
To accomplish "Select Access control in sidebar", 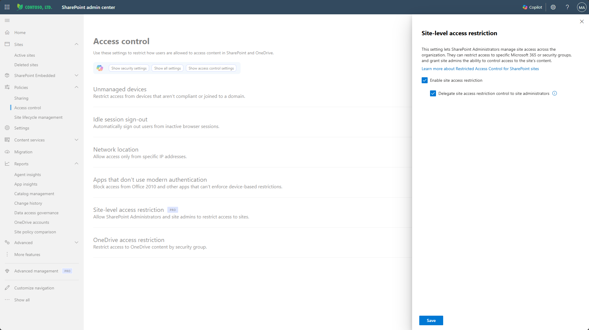I will pos(27,108).
